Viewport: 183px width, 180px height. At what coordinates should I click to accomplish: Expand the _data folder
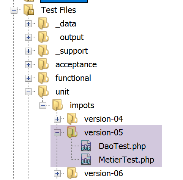[28, 24]
